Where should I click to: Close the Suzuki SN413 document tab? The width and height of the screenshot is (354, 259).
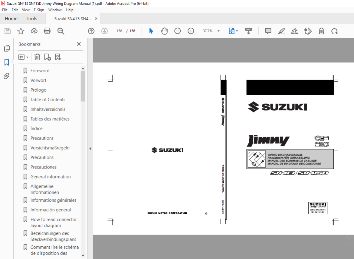point(96,19)
